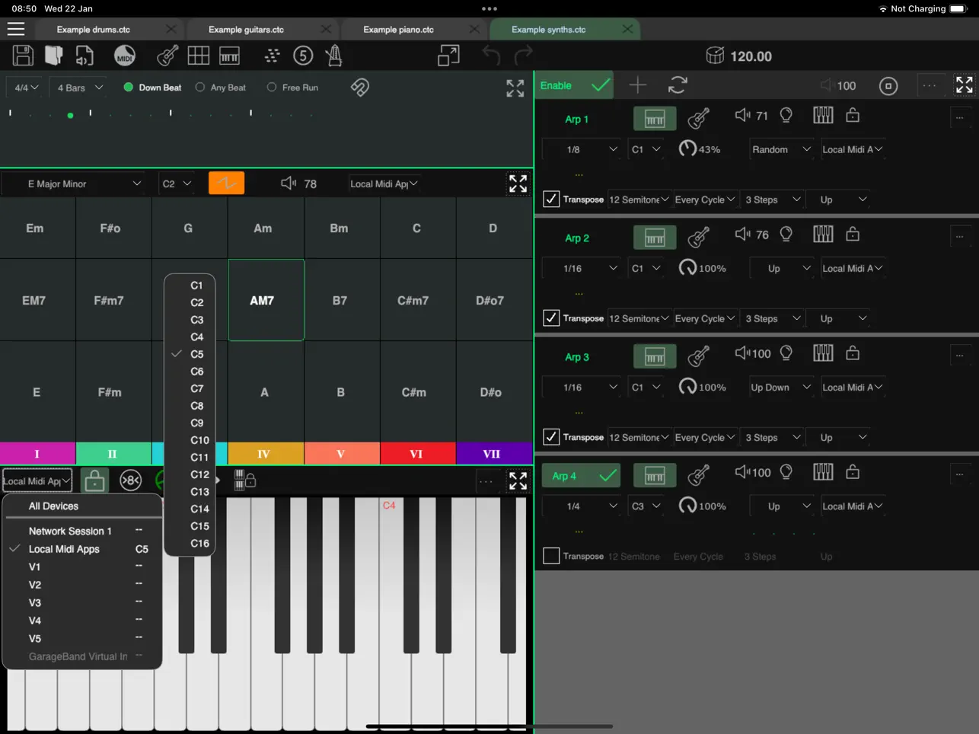979x734 pixels.
Task: Switch to Example piano.ctc tab
Action: click(398, 29)
